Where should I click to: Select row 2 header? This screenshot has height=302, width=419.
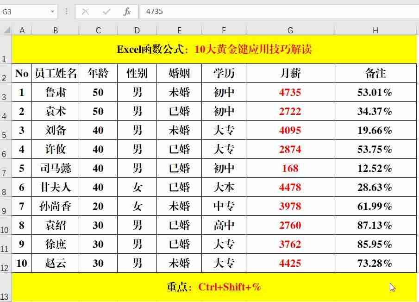pos(6,73)
